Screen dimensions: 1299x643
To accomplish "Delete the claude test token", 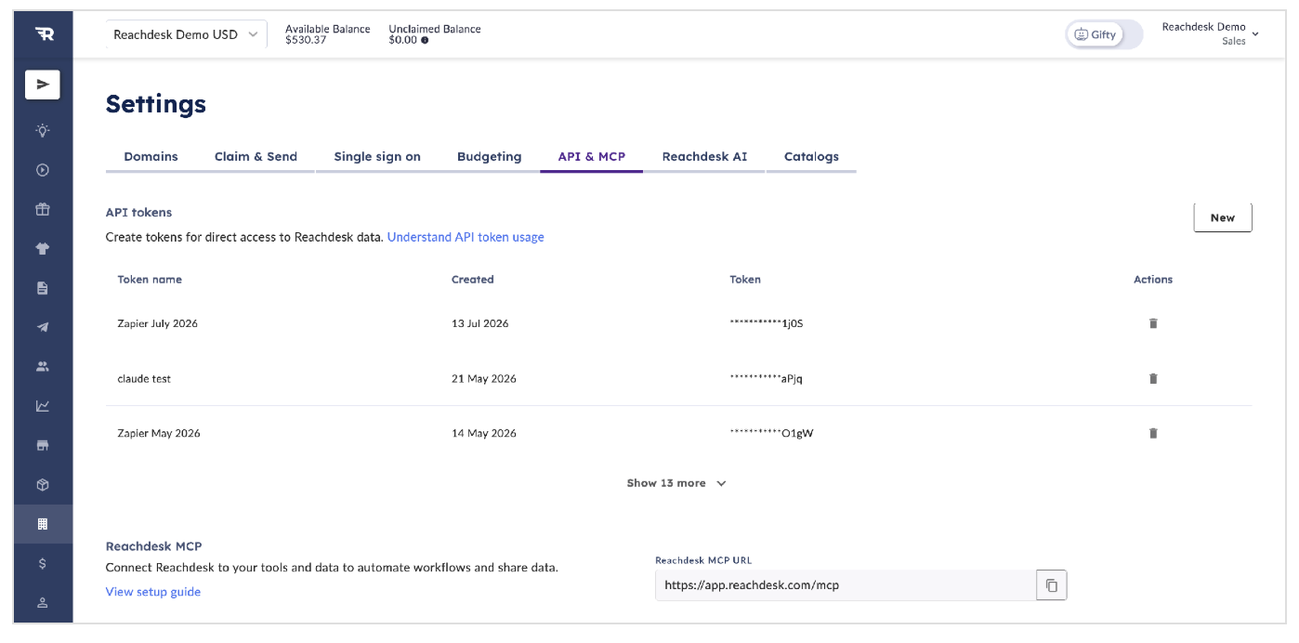I will (x=1153, y=378).
